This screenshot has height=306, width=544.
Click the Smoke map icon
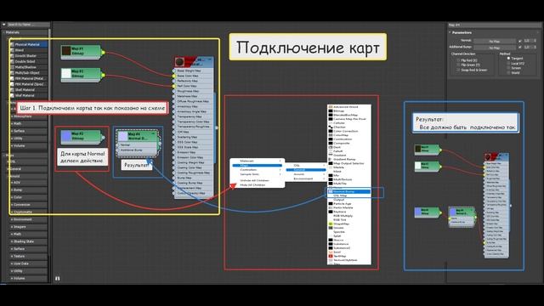[x=331, y=228]
